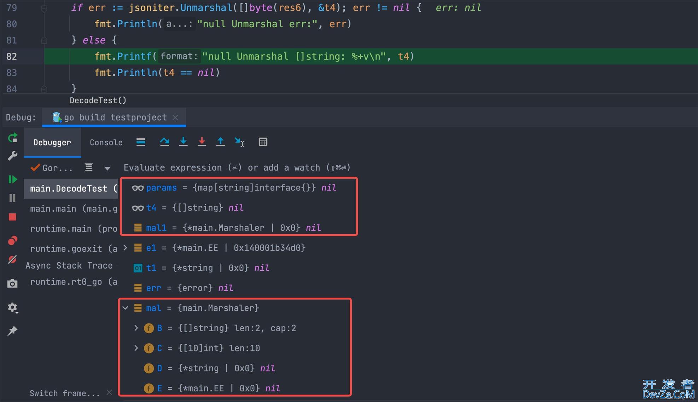
Task: Switch to the Console tab
Action: tap(106, 142)
